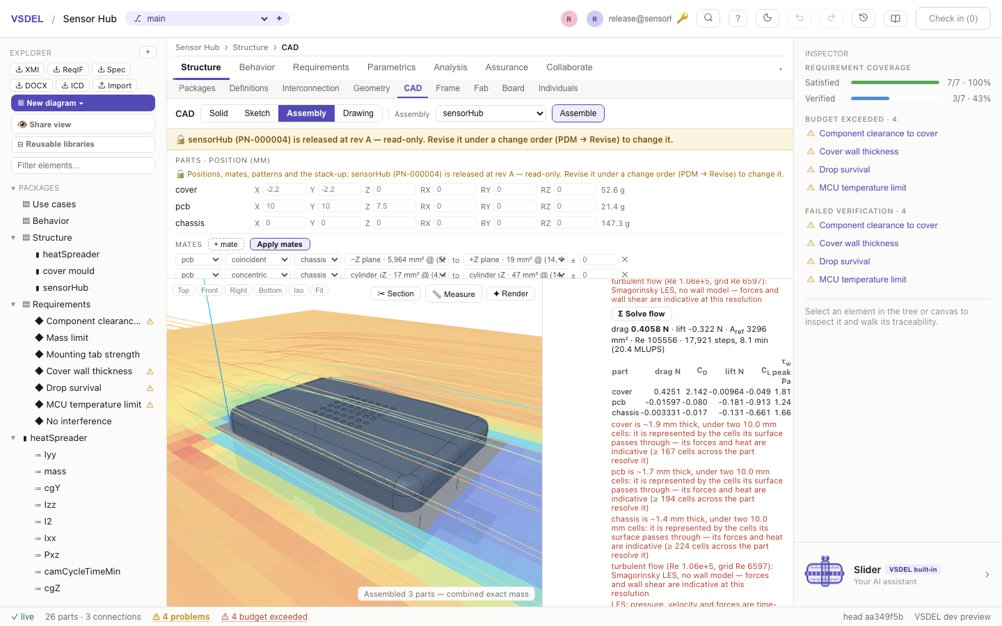Open the documentation book icon

pyautogui.click(x=896, y=19)
